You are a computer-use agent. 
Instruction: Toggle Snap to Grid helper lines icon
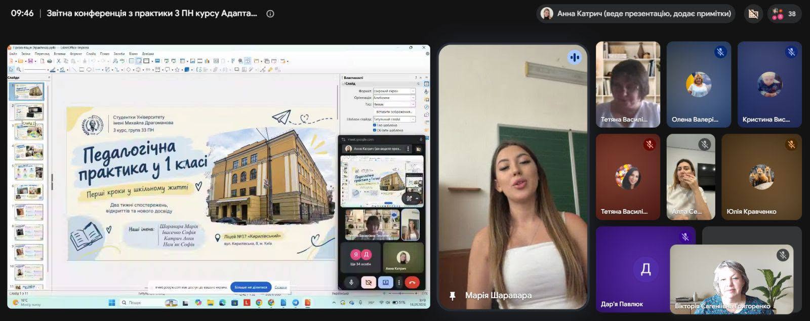(139, 61)
